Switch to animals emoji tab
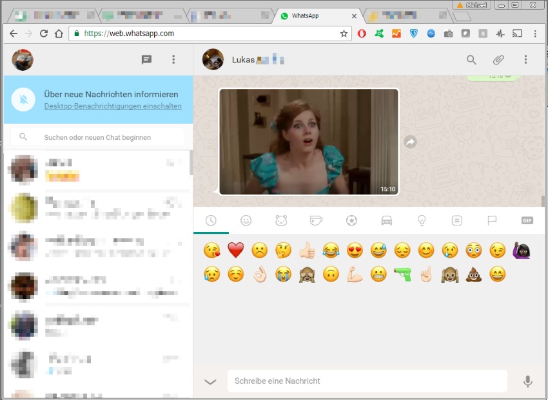The width and height of the screenshot is (548, 400). tap(281, 220)
